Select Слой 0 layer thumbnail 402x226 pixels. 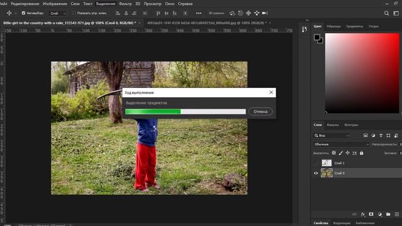coord(327,173)
